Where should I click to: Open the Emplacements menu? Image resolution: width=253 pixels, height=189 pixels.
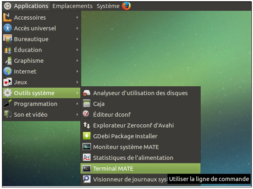[72, 6]
